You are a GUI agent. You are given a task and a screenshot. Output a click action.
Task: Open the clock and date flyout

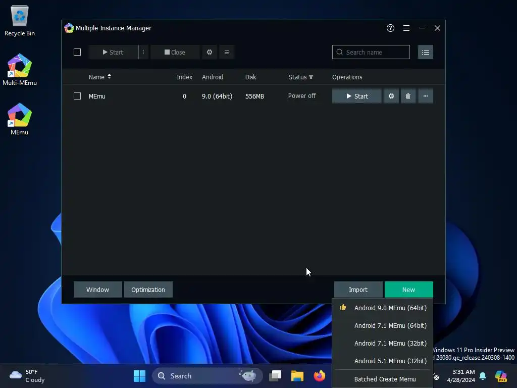coord(461,376)
